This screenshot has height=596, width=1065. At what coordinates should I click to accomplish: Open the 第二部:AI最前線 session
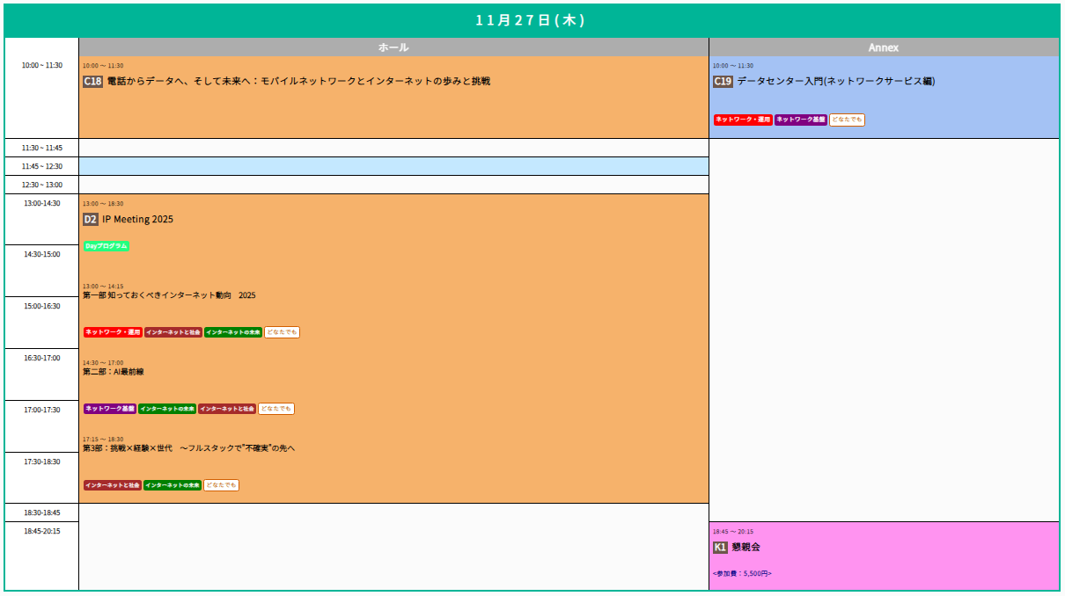pyautogui.click(x=113, y=372)
